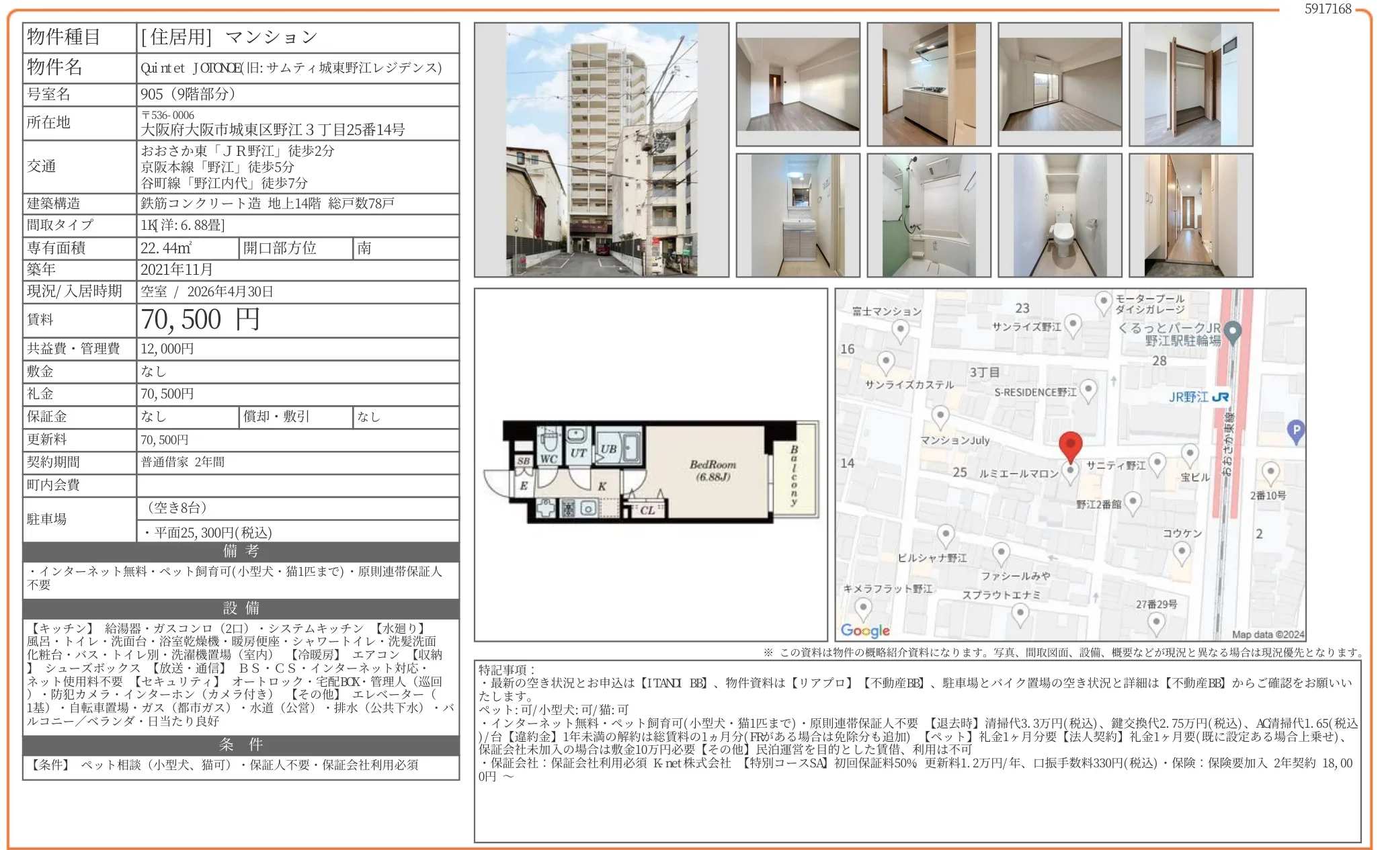Open the kitchen photo thumbnail

tap(928, 85)
